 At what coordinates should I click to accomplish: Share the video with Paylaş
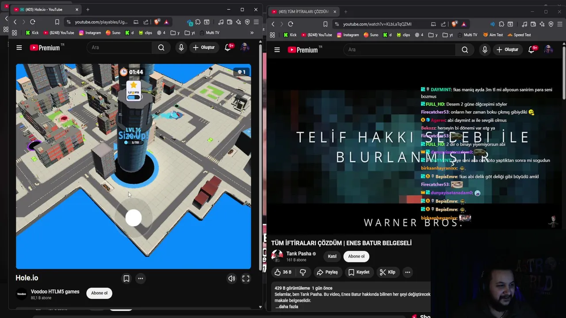328,272
